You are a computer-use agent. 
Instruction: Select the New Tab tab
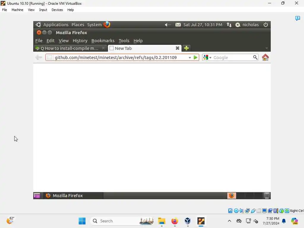pos(145,48)
